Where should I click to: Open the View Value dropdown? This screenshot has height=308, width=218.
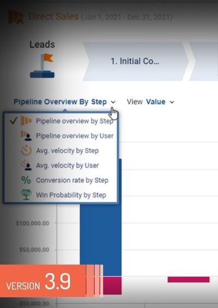pyautogui.click(x=150, y=102)
